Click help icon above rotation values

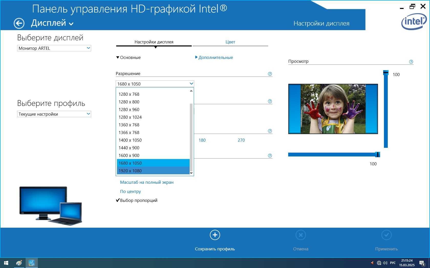270,131
